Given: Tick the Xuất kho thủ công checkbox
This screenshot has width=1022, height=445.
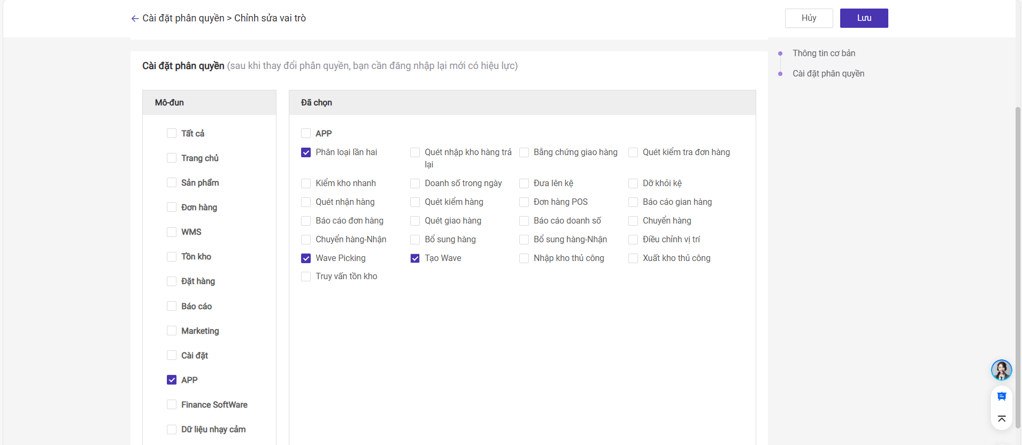Looking at the screenshot, I should pos(633,258).
